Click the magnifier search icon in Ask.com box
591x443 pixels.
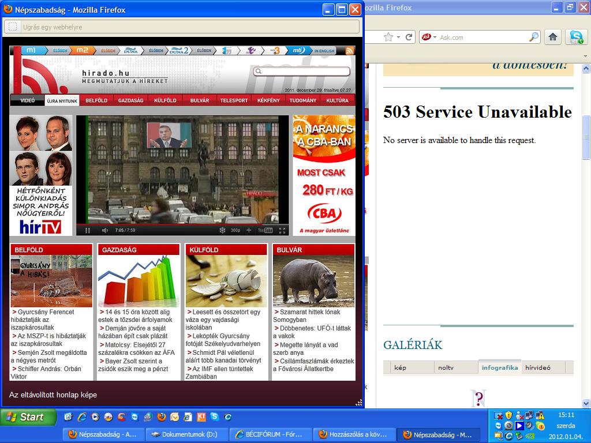click(534, 37)
